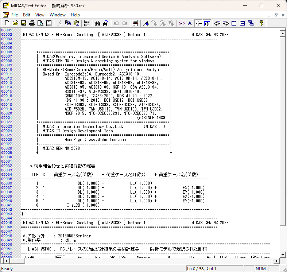Image resolution: width=287 pixels, height=272 pixels.
Task: Click the MIDAS/Text Editor title bar icon
Action: [6, 6]
